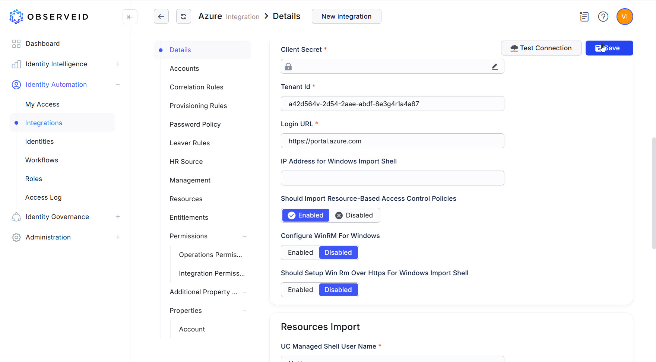Open the Correlation Rules section
656x362 pixels.
196,87
